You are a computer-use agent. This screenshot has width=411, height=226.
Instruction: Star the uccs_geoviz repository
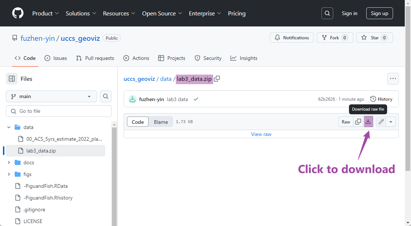375,37
